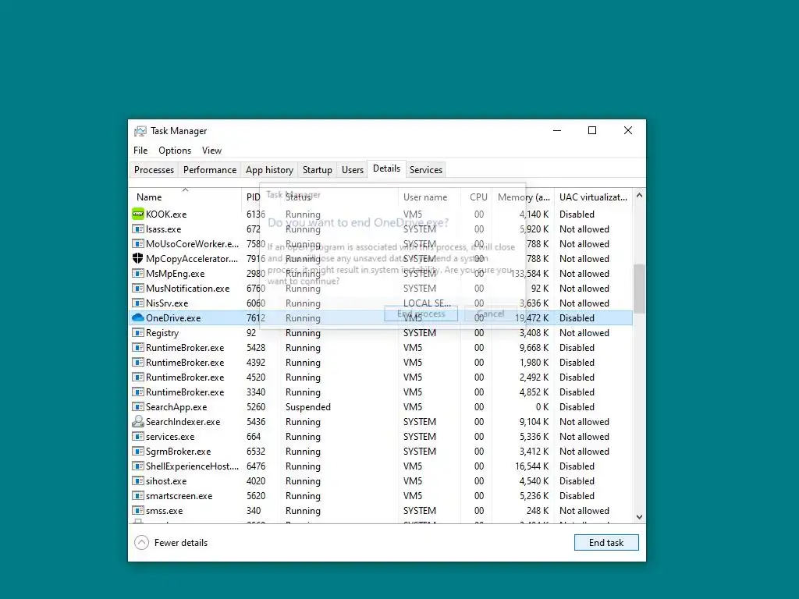Click the 5,236 K value of smartscreen.exe
799x599 pixels.
pyautogui.click(x=534, y=495)
